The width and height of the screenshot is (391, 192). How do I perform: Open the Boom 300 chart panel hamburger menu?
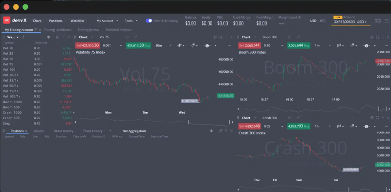click(x=383, y=37)
